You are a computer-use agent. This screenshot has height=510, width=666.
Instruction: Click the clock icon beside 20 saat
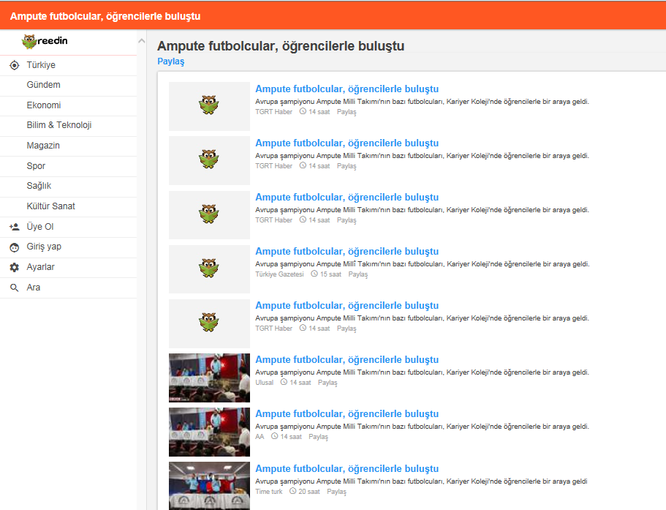click(292, 491)
